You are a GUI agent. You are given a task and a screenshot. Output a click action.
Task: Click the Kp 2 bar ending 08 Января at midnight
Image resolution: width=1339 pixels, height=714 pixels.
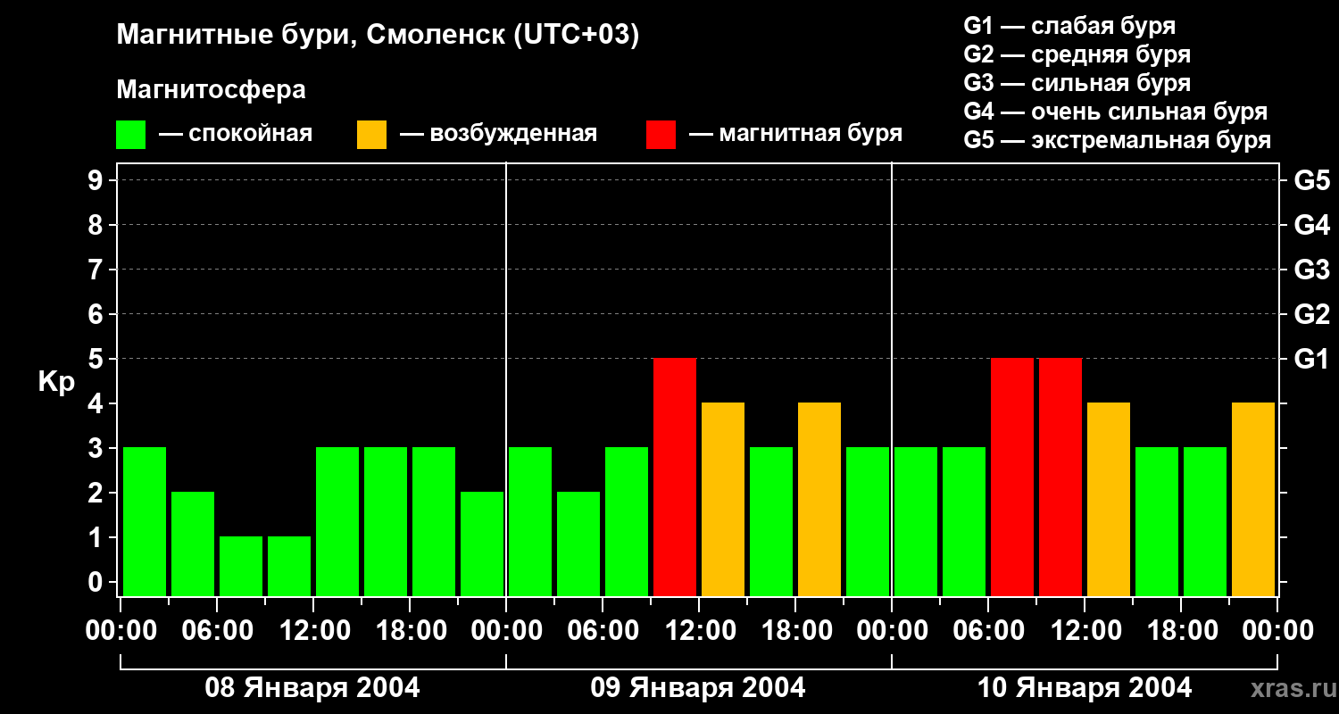click(x=482, y=544)
